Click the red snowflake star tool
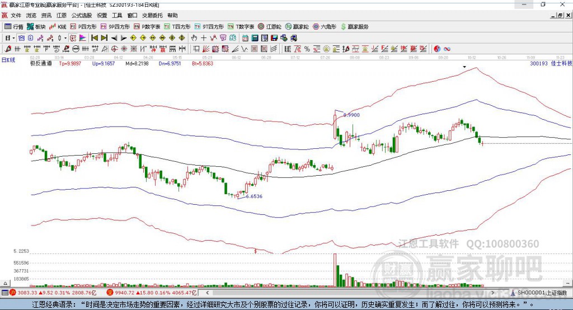The height and width of the screenshot is (310, 573). coord(124,49)
